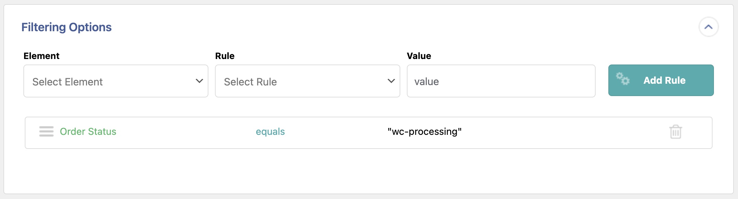Image resolution: width=738 pixels, height=199 pixels.
Task: Click the Filtering Options heading
Action: pos(66,27)
